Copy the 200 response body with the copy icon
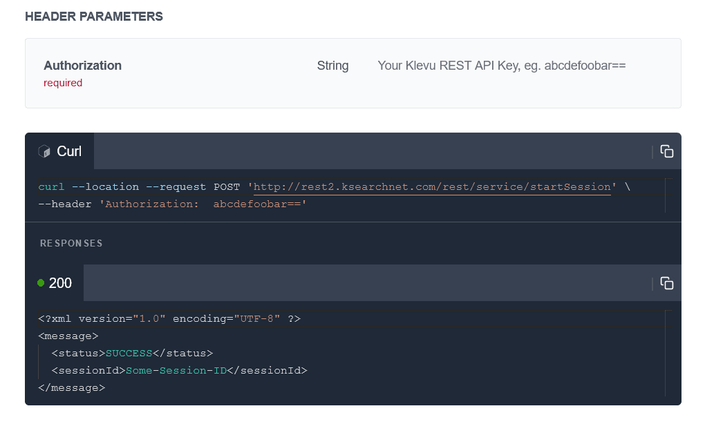The width and height of the screenshot is (705, 424). pos(666,283)
